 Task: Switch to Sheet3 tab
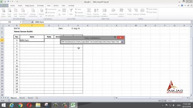[30, 98]
